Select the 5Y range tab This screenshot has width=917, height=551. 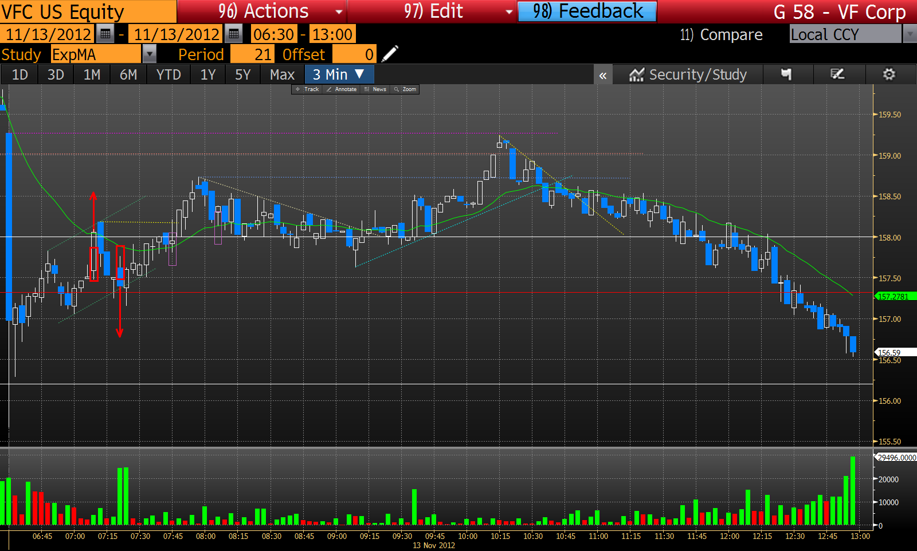(243, 74)
